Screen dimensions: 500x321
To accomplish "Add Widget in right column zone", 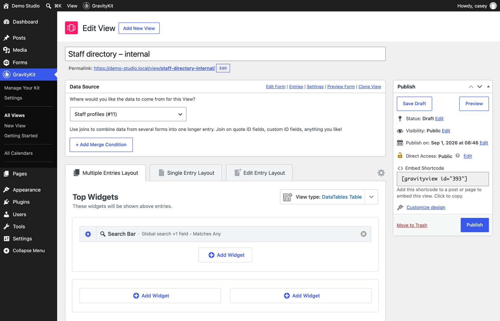I will tap(301, 296).
